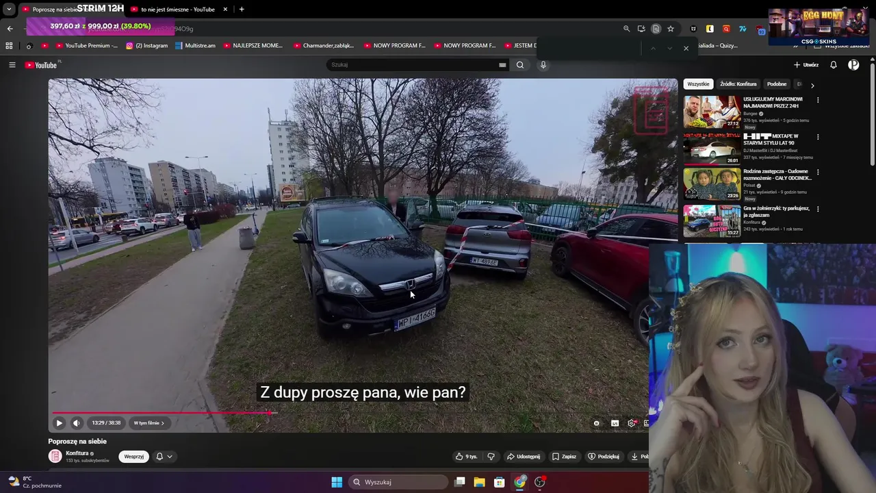Open options menu for Gra w żołnierzyki
Screen dimensions: 876x493
(x=818, y=209)
